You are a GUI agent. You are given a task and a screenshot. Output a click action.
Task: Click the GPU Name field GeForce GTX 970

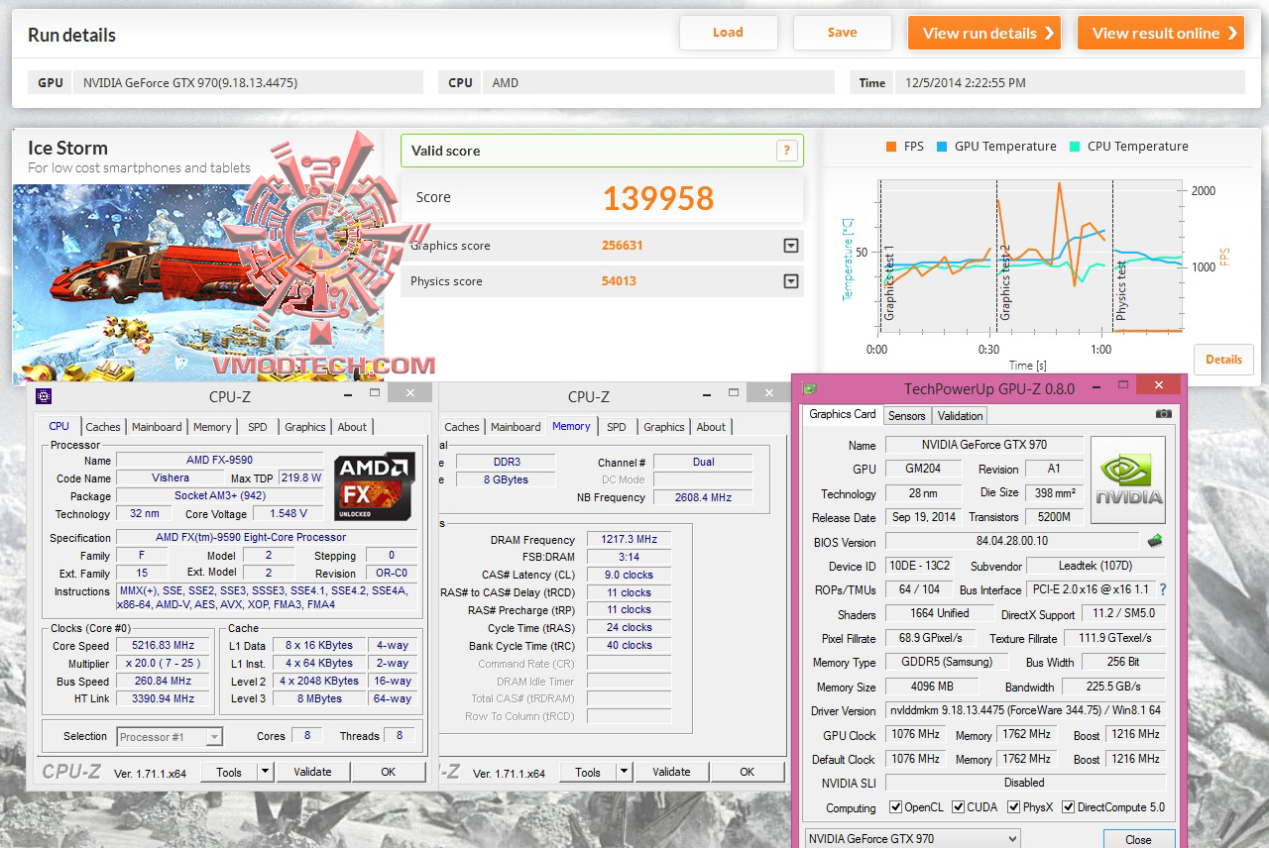(983, 445)
